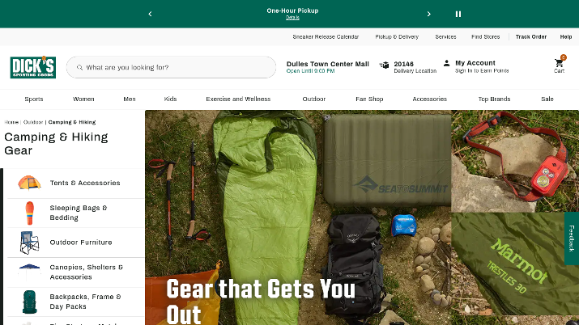579x325 pixels.
Task: Open Track Order page
Action: pyautogui.click(x=531, y=37)
